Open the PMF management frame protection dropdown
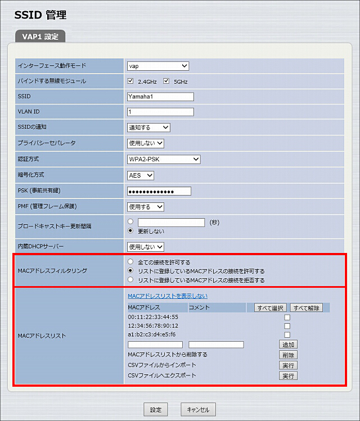Image resolution: width=360 pixels, height=421 pixels. point(146,207)
